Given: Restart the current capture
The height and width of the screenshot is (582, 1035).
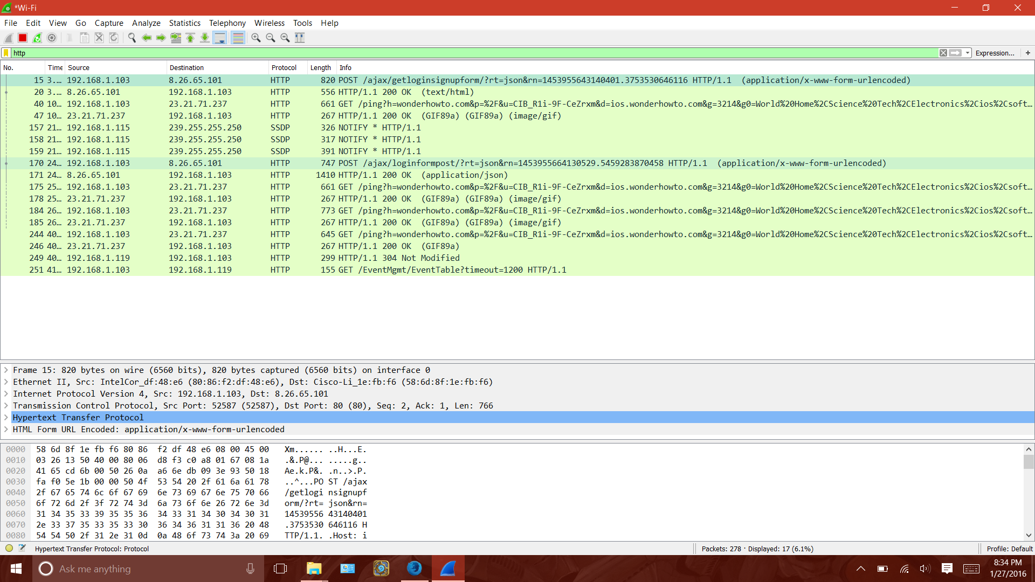Looking at the screenshot, I should point(37,38).
